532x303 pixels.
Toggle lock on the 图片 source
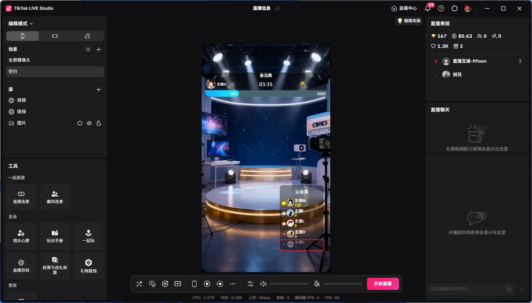point(99,123)
